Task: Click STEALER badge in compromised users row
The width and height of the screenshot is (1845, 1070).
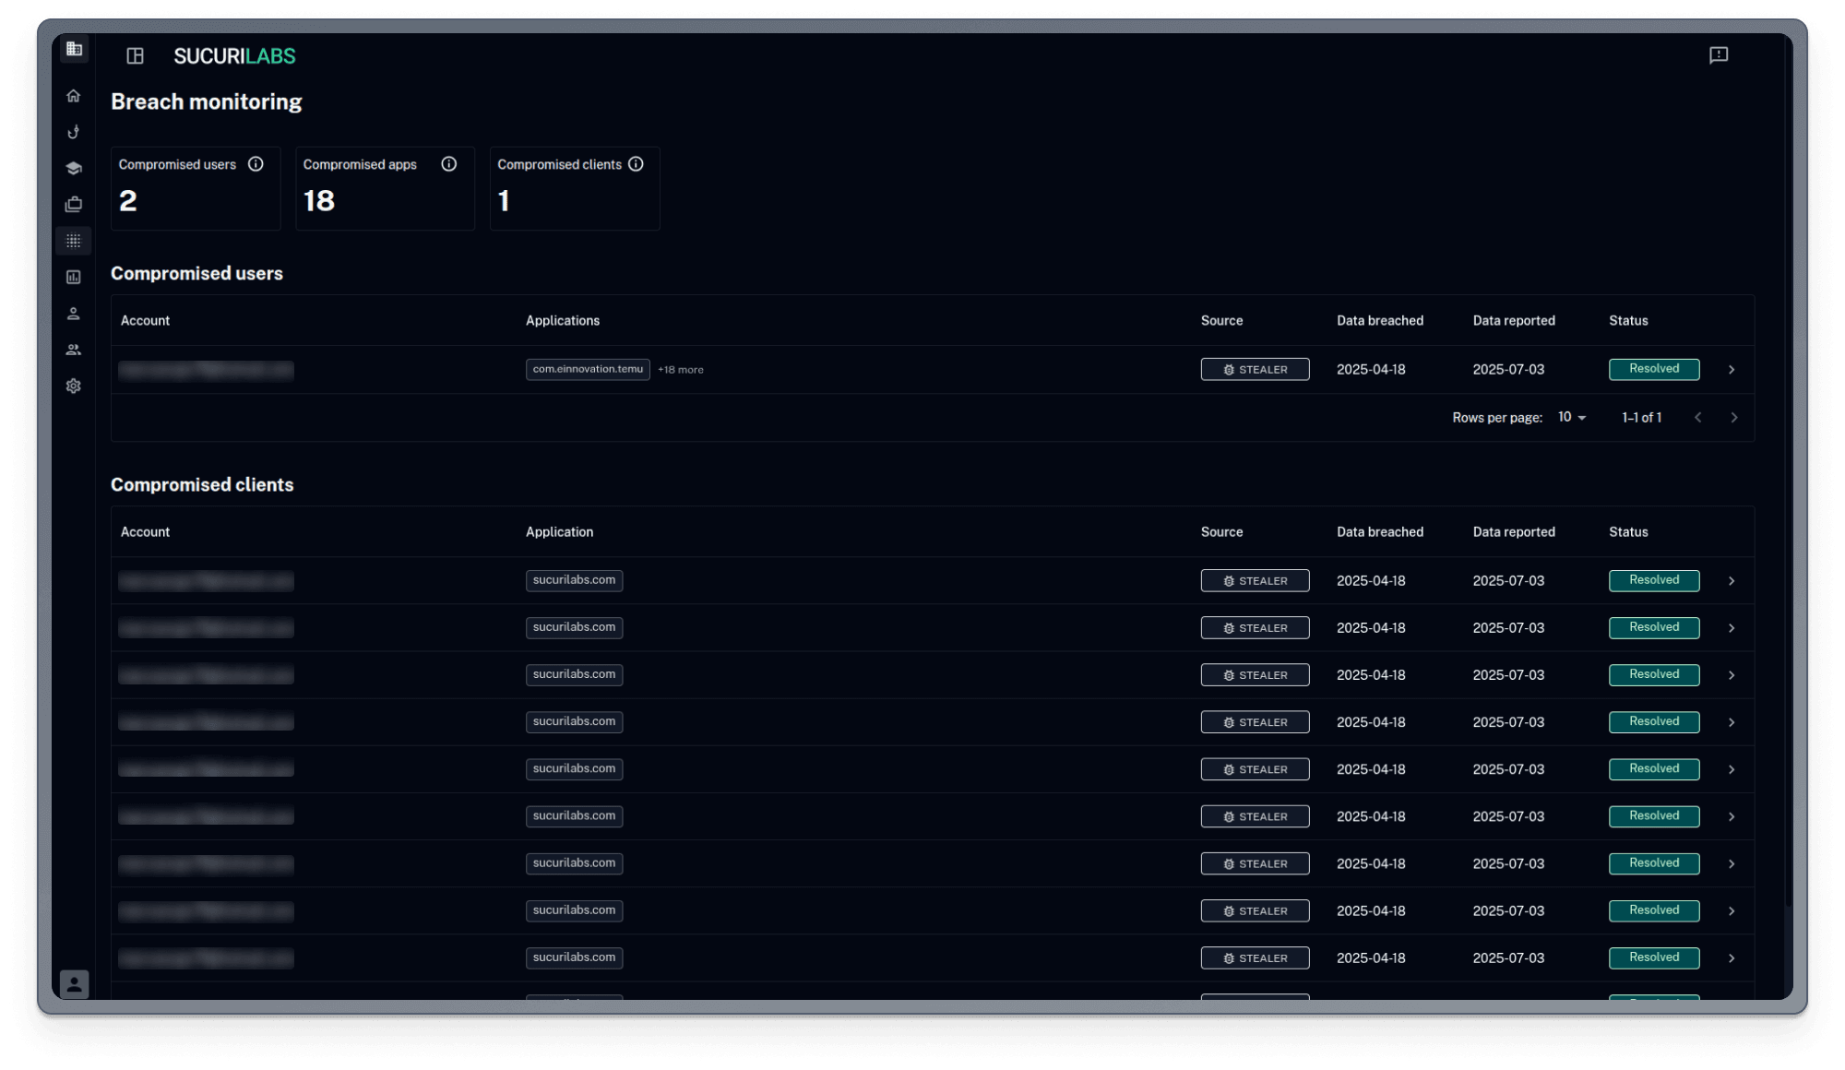Action: click(1255, 369)
